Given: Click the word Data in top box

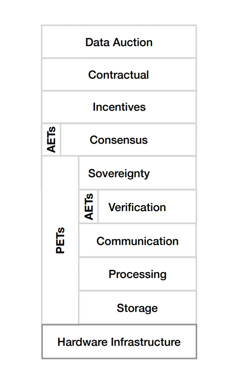Looking at the screenshot, I should click(98, 42).
